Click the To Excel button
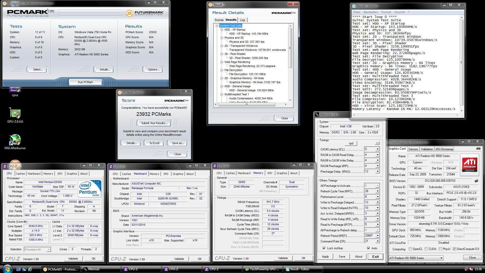Screen dimensions: 485x273 point(154,143)
